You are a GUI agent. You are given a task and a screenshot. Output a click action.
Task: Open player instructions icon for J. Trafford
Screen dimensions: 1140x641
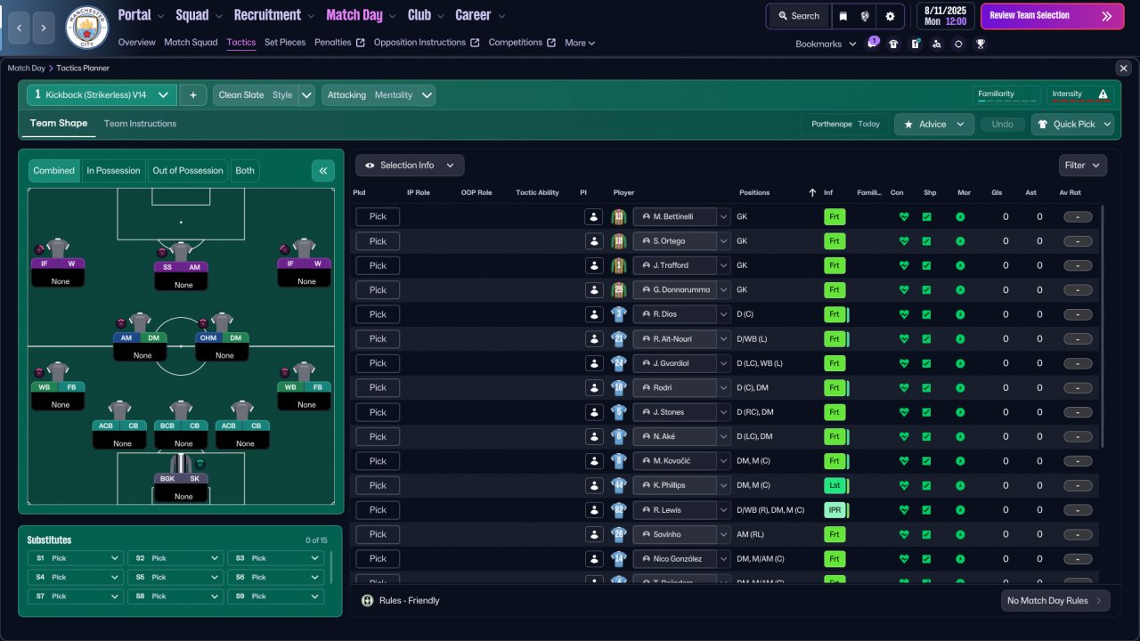coord(593,265)
